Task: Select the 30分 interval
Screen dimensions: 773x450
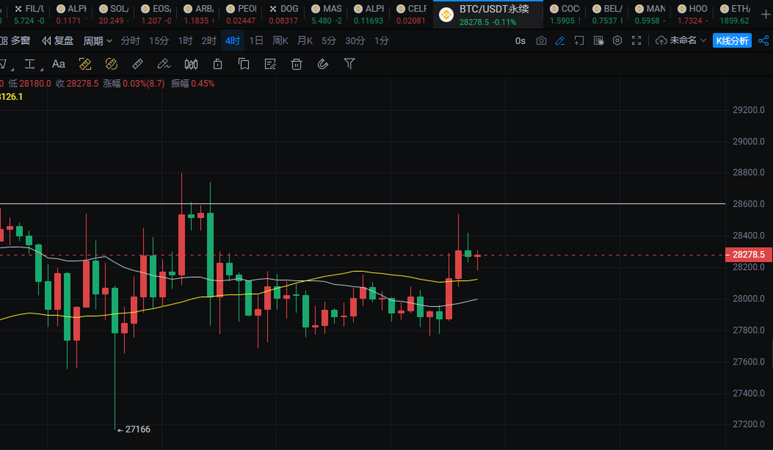Action: point(355,41)
